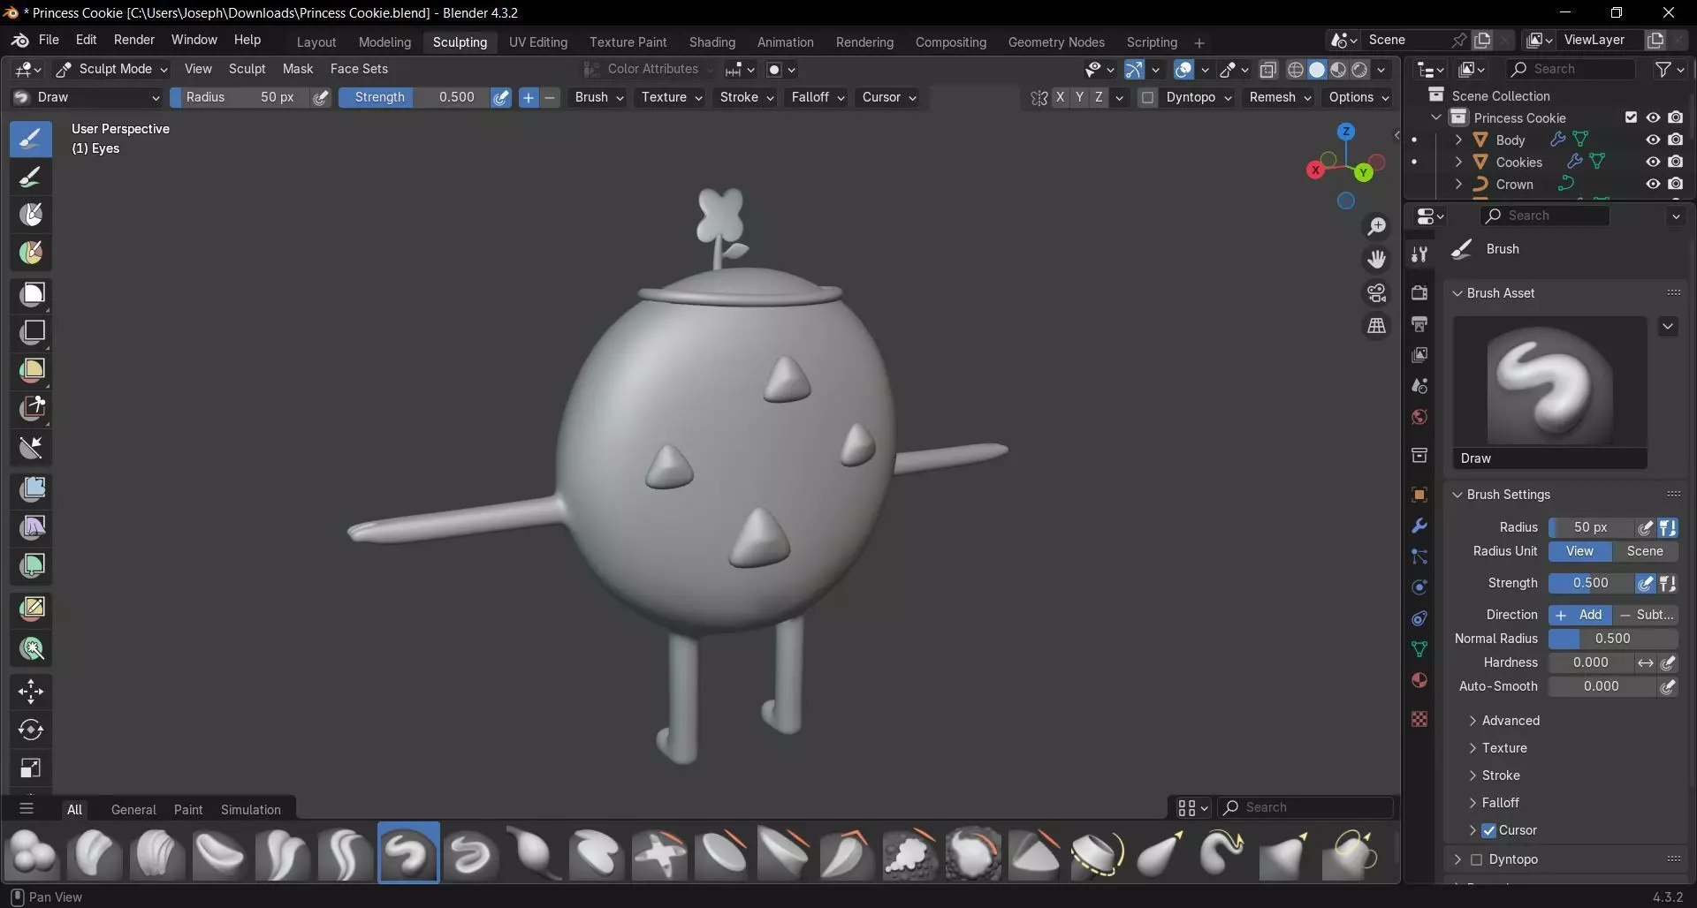Viewport: 1697px width, 908px height.
Task: Set Direction to Subtract
Action: point(1646,615)
